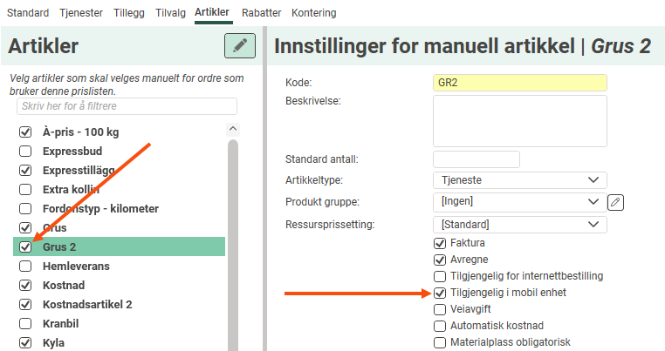This screenshot has width=665, height=351.
Task: Uncheck Tilgjengelig i mobil enhet
Action: tap(440, 293)
